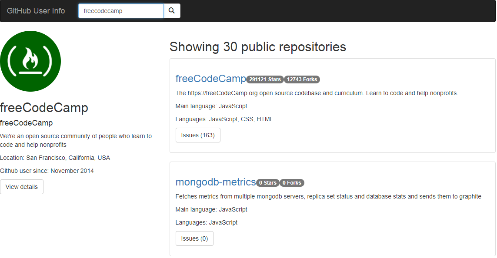This screenshot has width=497, height=258.
Task: Focus the username search field
Action: (121, 11)
